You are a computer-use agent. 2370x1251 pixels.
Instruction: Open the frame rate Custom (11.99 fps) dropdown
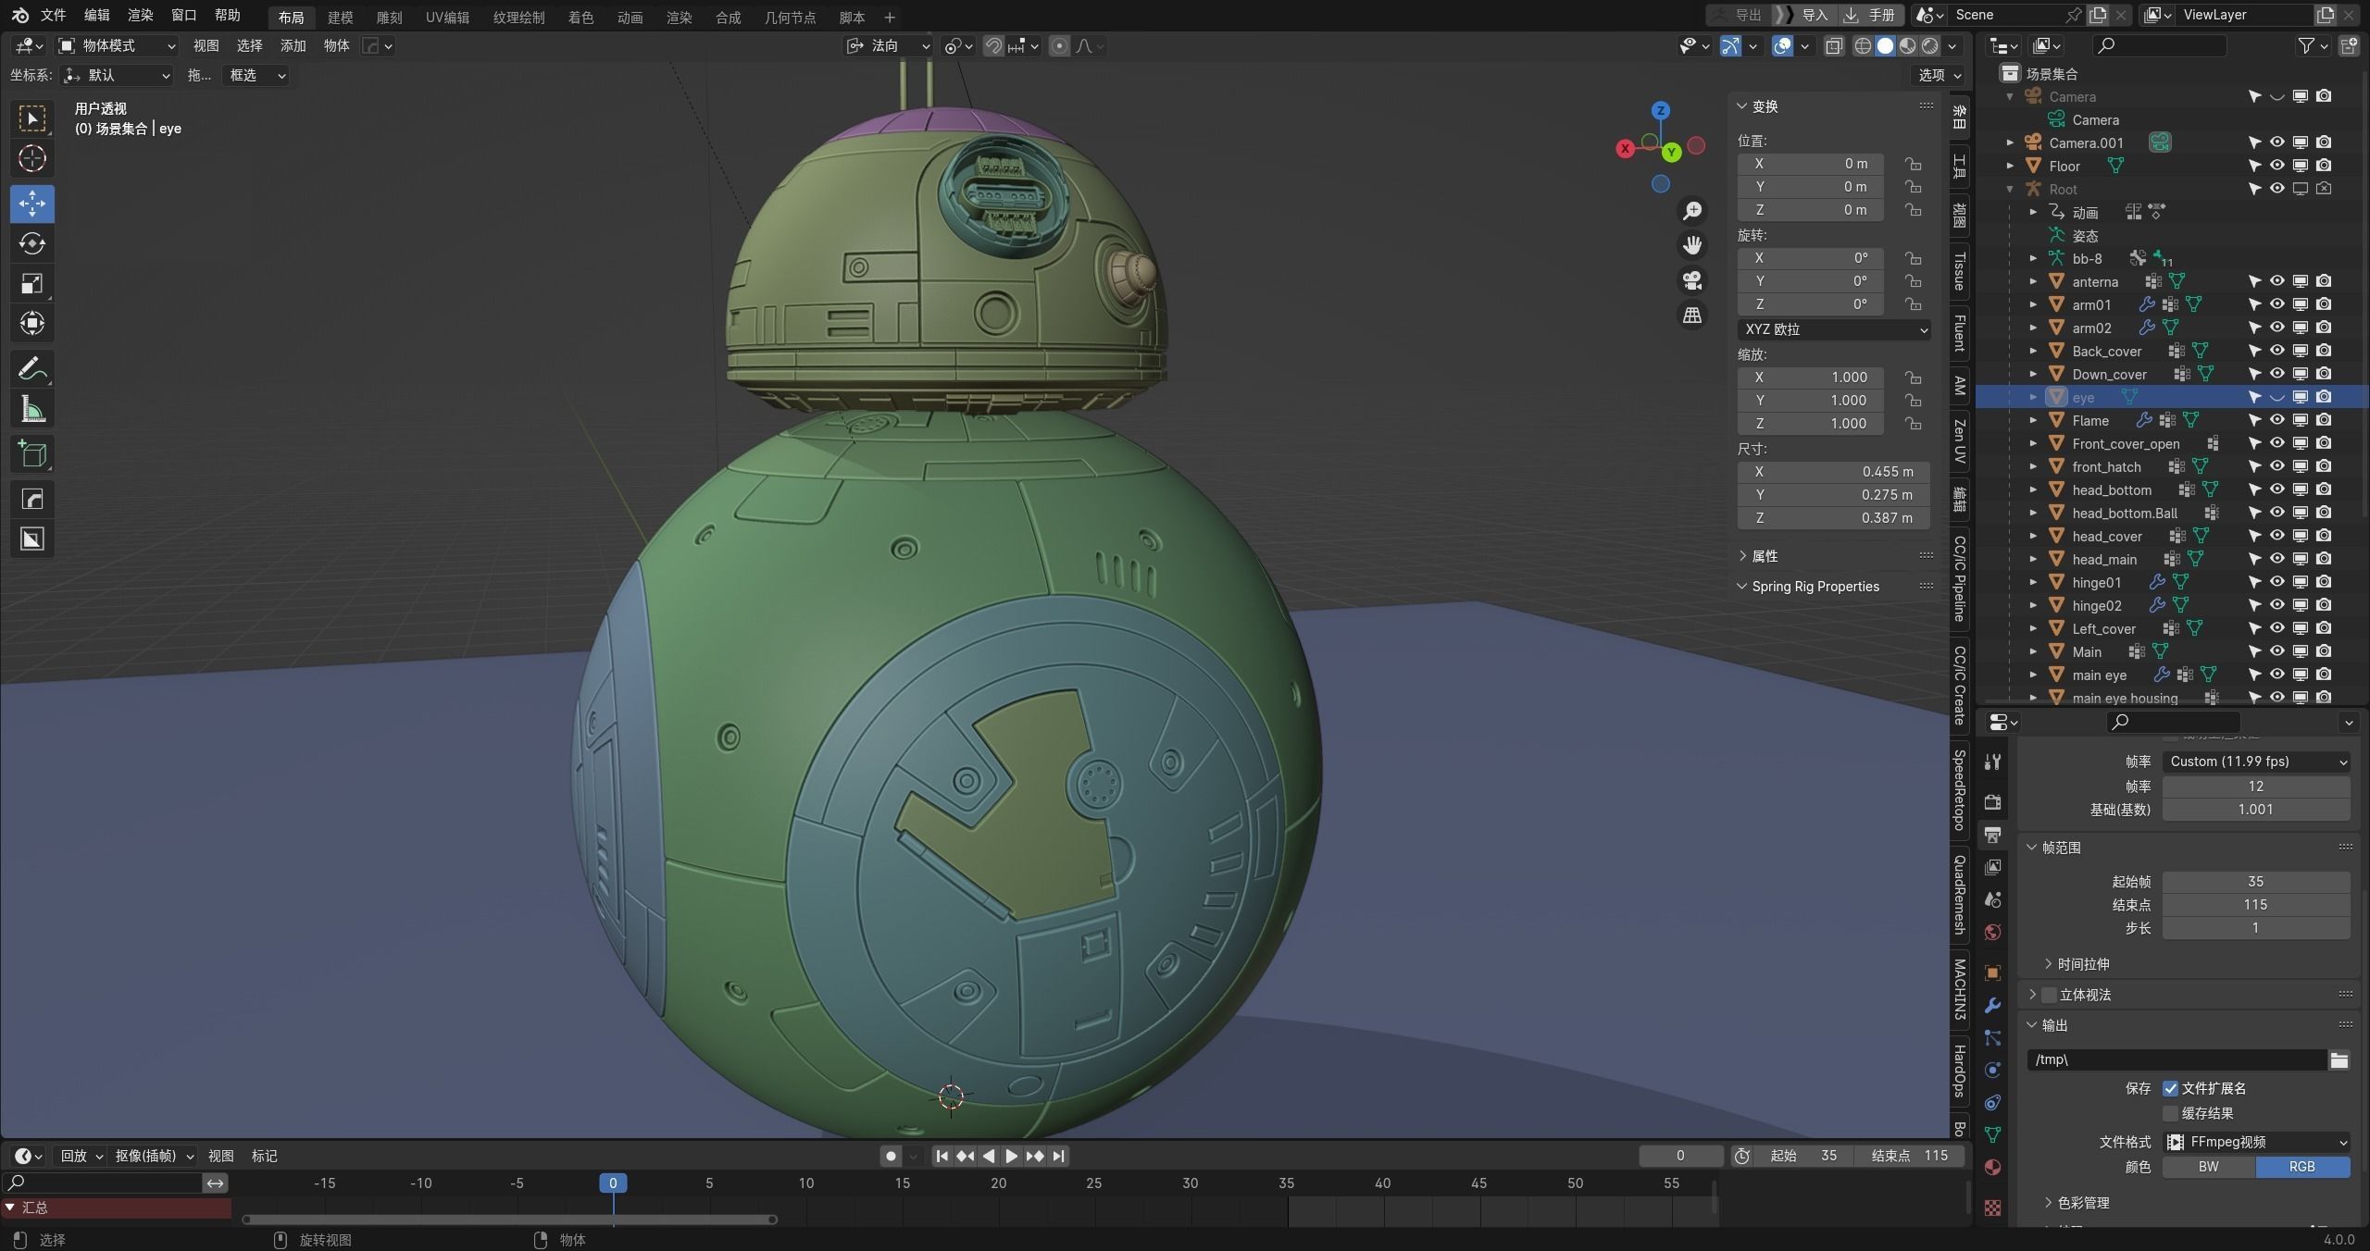pos(2256,762)
